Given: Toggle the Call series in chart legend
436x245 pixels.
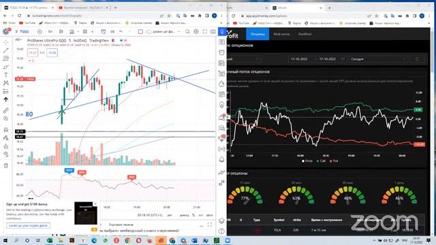Looking at the screenshot, I should click(321, 161).
